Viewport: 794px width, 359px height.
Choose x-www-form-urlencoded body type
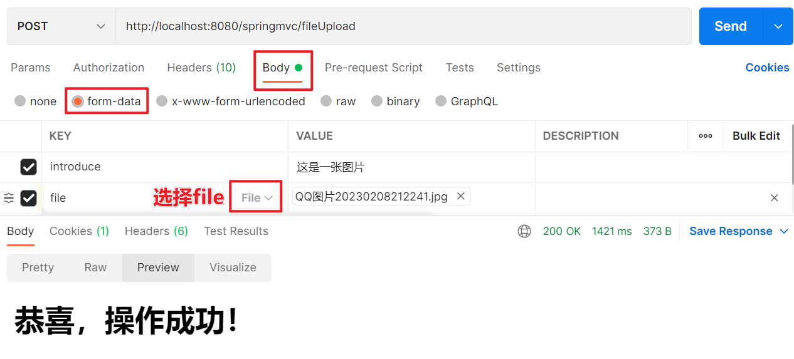click(x=162, y=101)
